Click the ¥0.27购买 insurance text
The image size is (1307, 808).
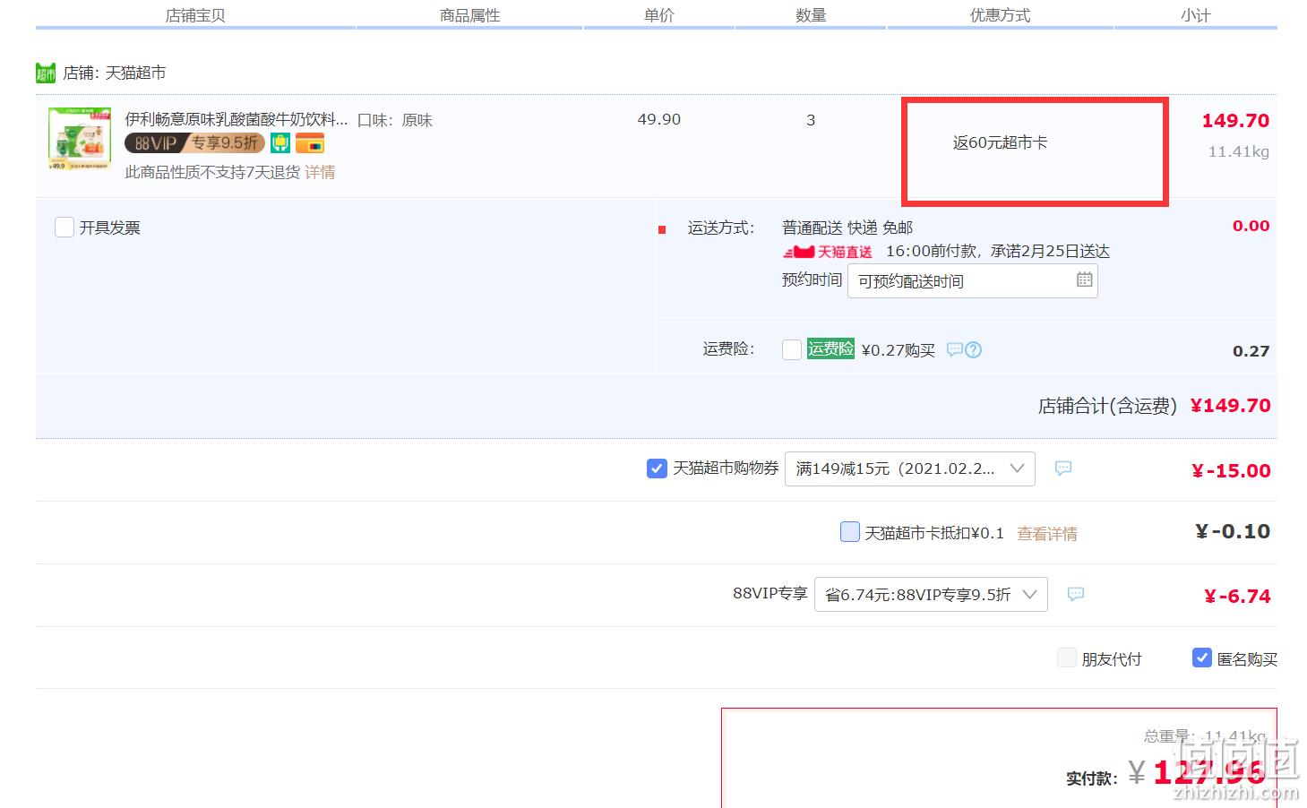coord(899,350)
